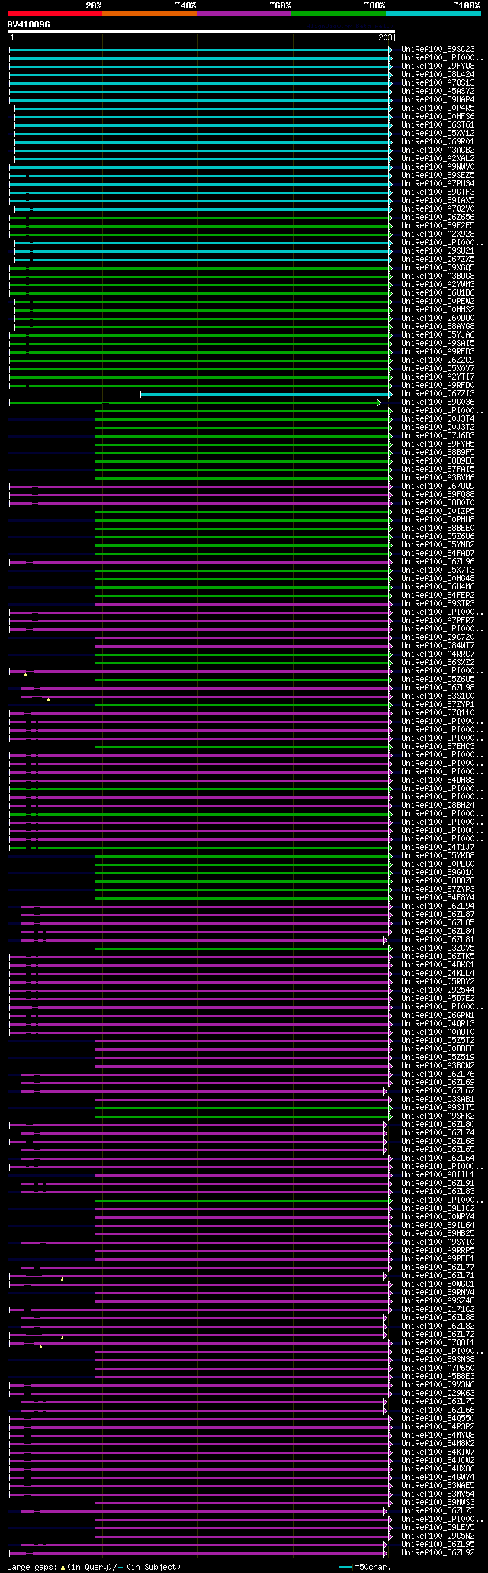The width and height of the screenshot is (488, 1573).
Task: Click the UniRef100_Q9LEV5 label
Action: click(x=438, y=1528)
